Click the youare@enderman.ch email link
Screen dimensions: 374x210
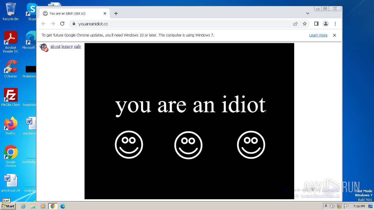pos(320,196)
